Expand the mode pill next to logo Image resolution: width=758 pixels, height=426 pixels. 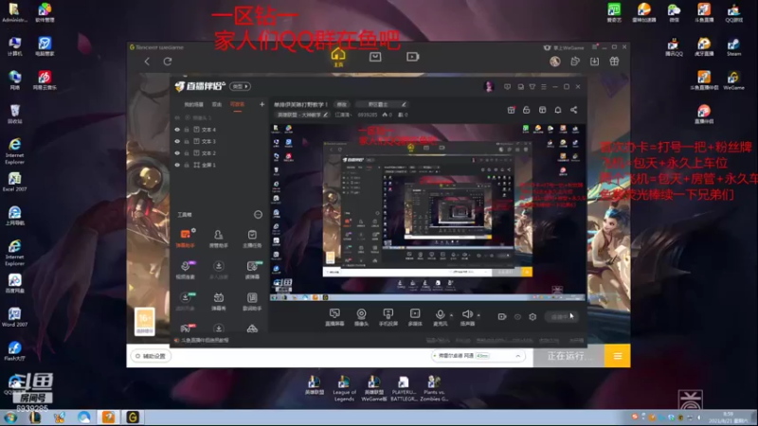pos(241,86)
